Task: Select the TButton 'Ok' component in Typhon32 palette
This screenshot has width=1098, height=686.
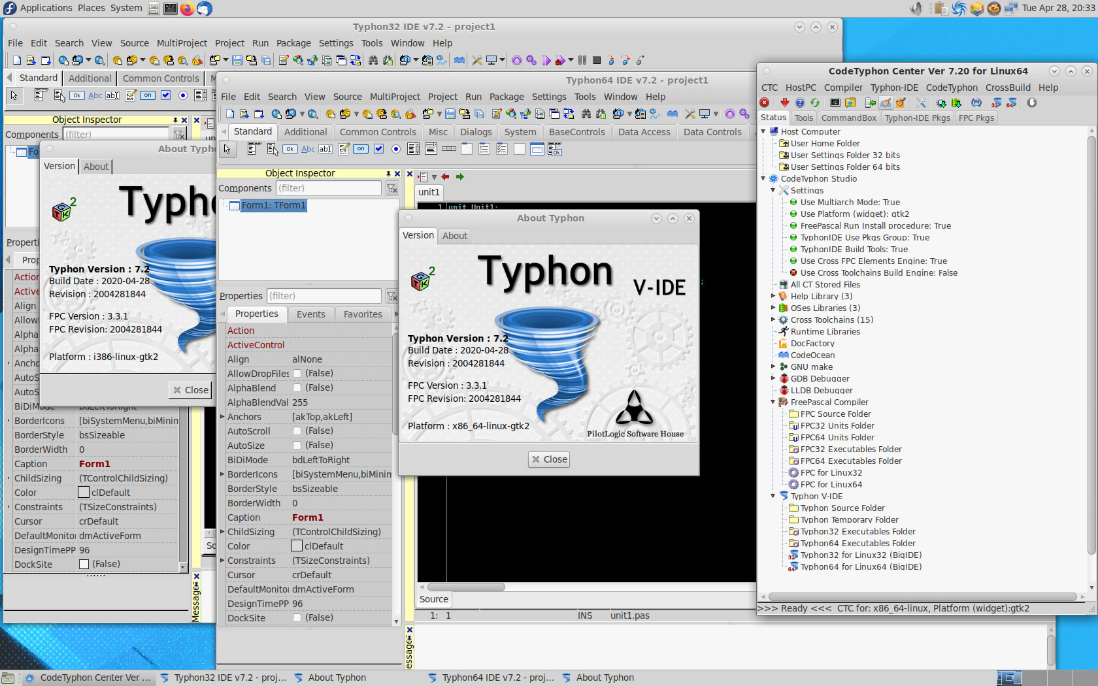Action: pyautogui.click(x=77, y=95)
